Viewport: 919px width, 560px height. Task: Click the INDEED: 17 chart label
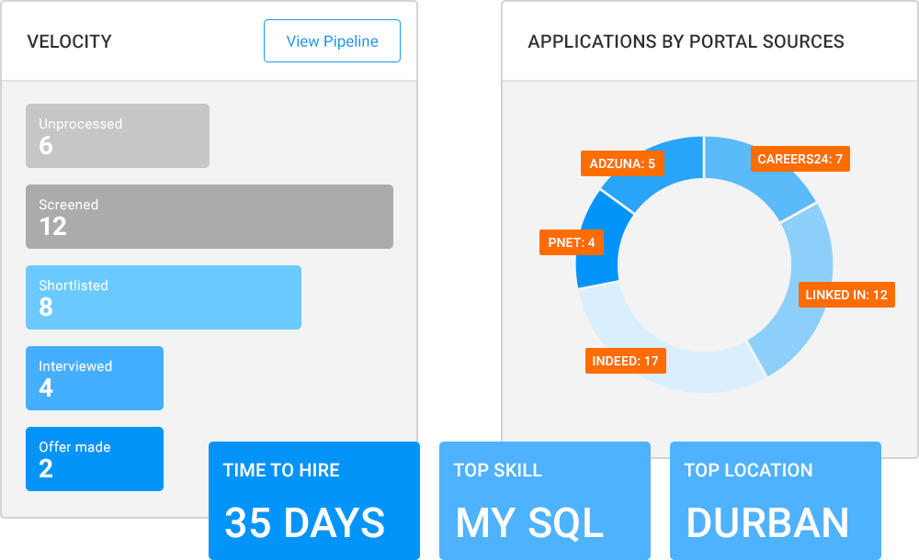point(625,361)
